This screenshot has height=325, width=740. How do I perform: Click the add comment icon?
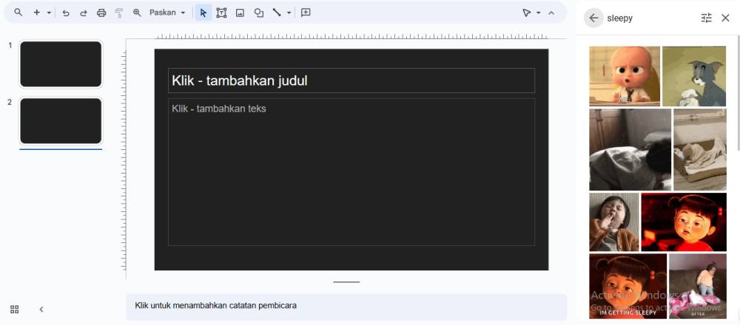(306, 13)
